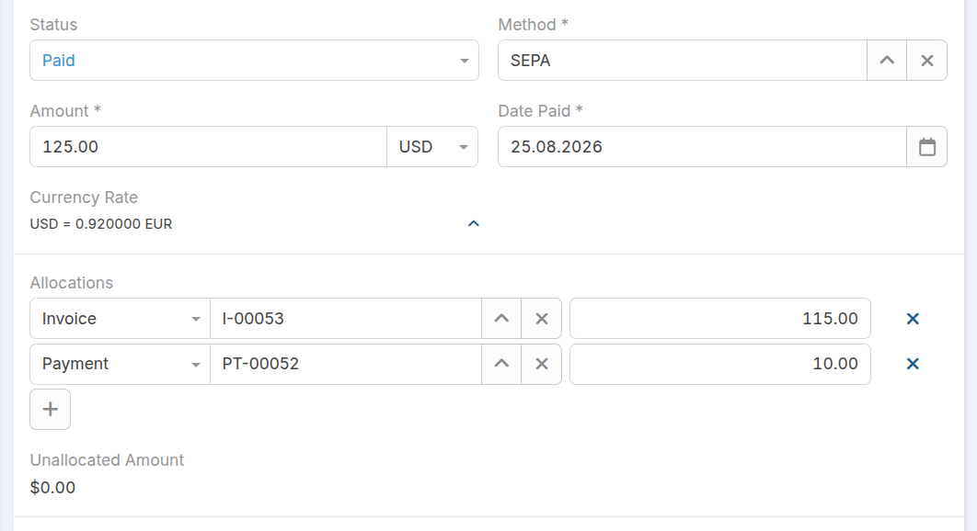
Task: Open the USD currency dropdown
Action: (x=432, y=147)
